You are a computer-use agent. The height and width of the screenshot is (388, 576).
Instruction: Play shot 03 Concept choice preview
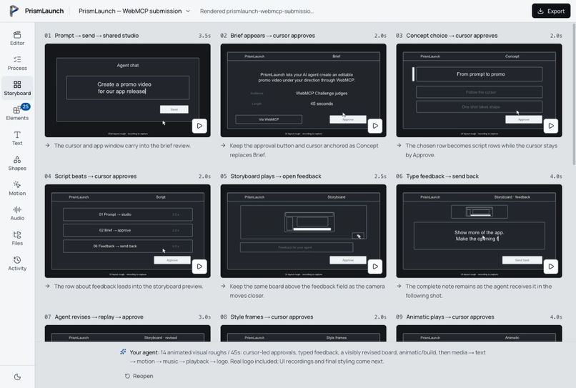[x=551, y=126]
